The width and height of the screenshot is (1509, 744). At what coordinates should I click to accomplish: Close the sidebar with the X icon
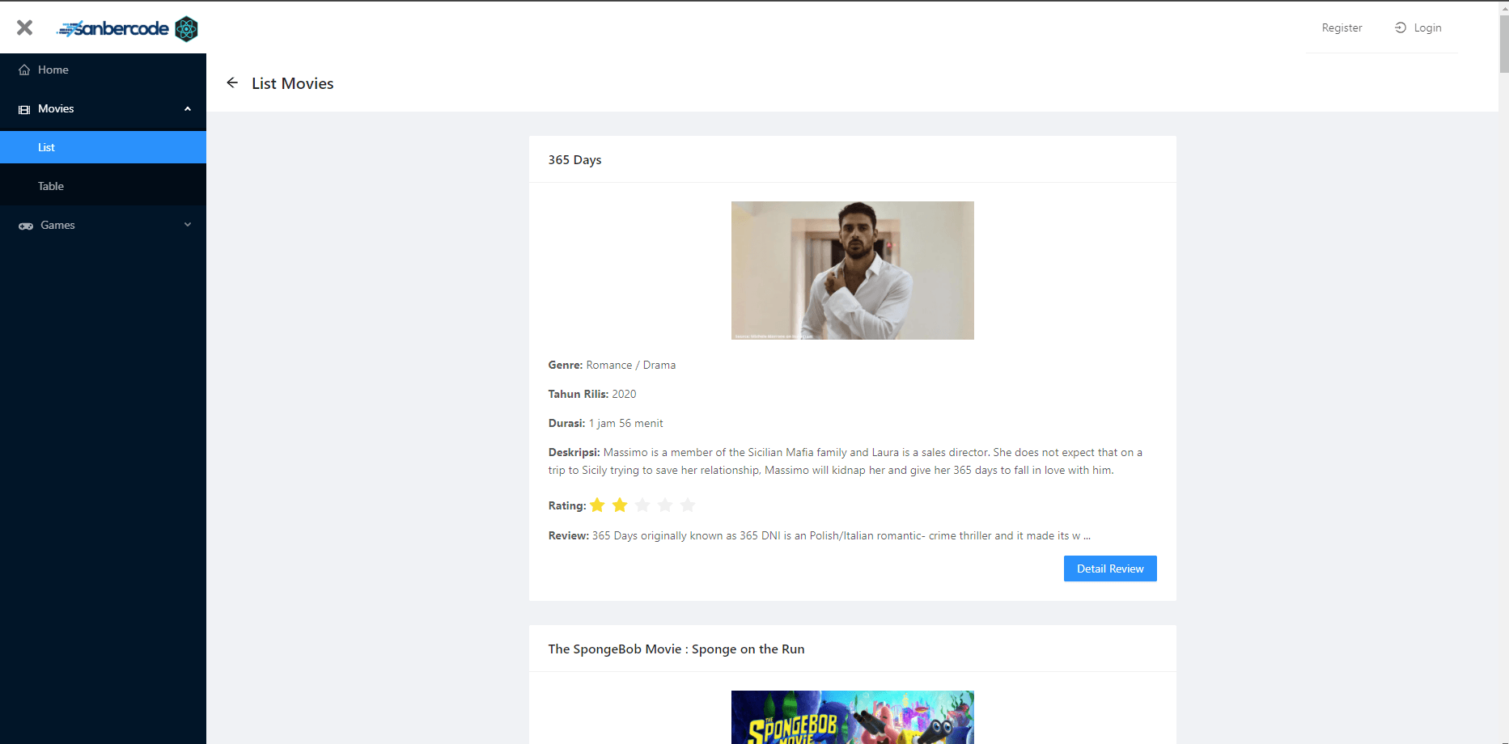pyautogui.click(x=24, y=27)
